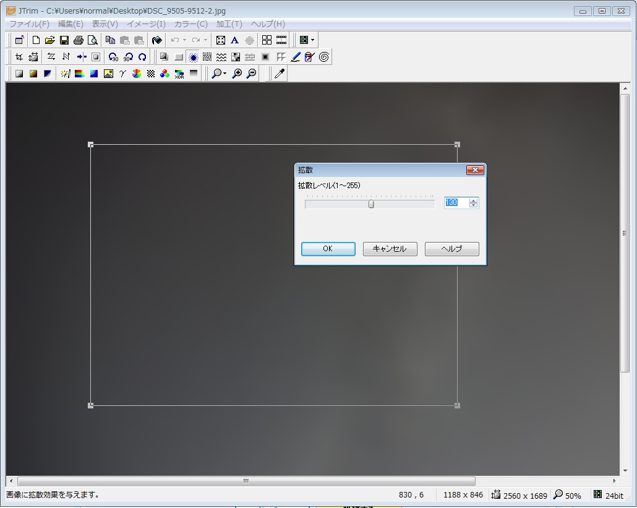Click the XOR color icon
Screen dimensions: 637x508
[179, 74]
